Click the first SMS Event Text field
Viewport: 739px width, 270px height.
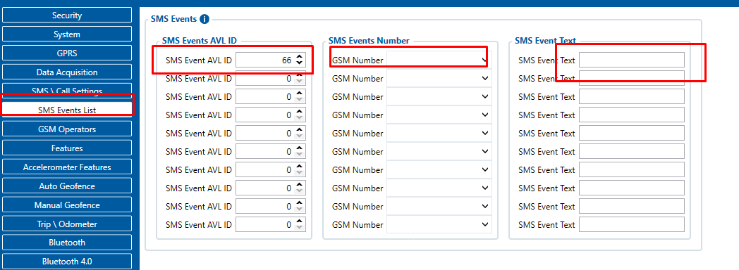pyautogui.click(x=632, y=60)
